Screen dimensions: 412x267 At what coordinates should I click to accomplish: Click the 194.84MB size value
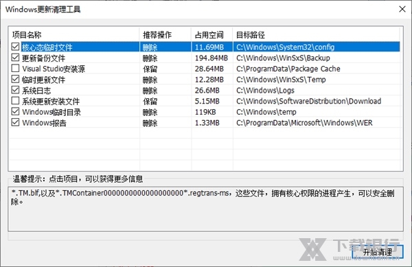[x=211, y=58]
